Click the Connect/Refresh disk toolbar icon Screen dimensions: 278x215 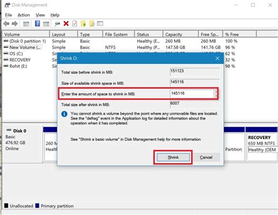coord(57,24)
